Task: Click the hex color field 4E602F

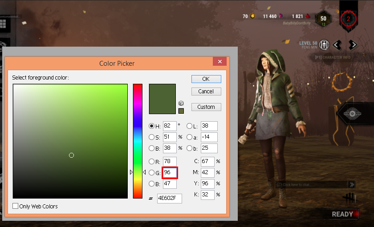Action: coord(170,199)
